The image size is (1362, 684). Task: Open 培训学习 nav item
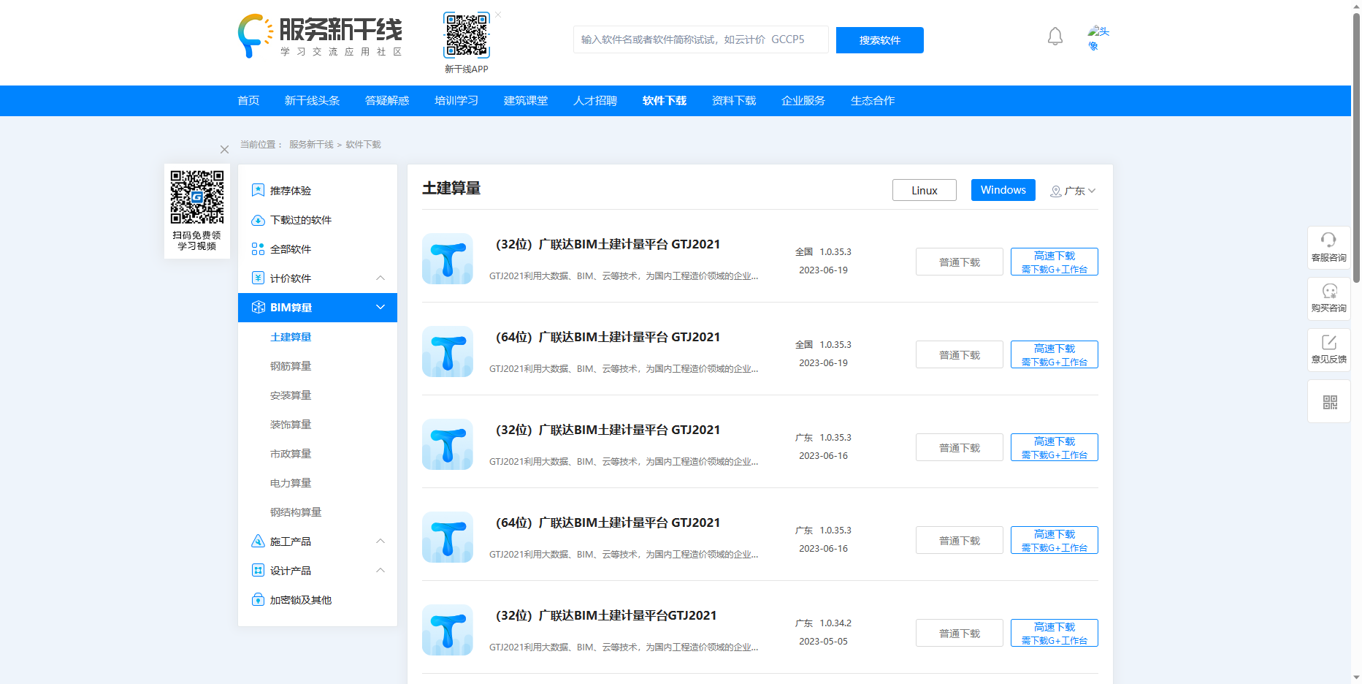pyautogui.click(x=456, y=101)
